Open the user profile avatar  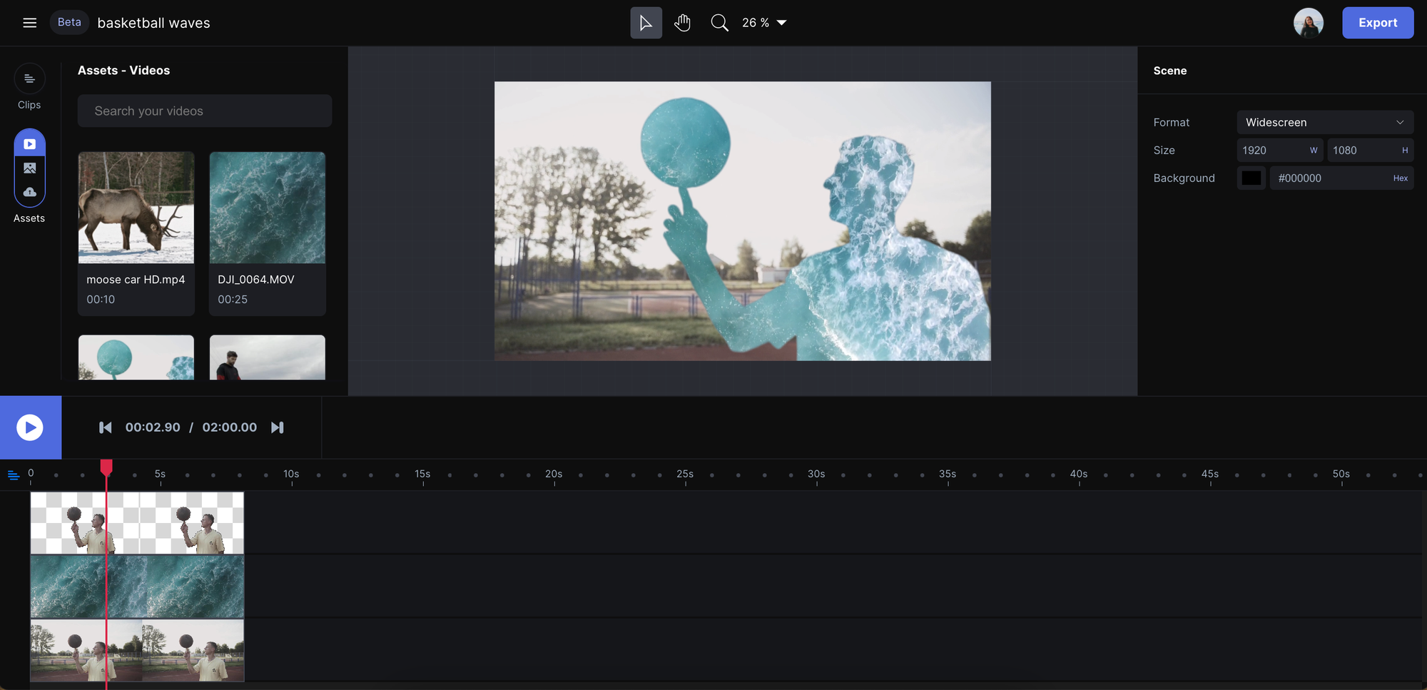pyautogui.click(x=1308, y=23)
